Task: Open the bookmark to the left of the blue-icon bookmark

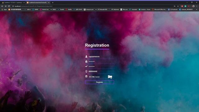Action: 28,9
